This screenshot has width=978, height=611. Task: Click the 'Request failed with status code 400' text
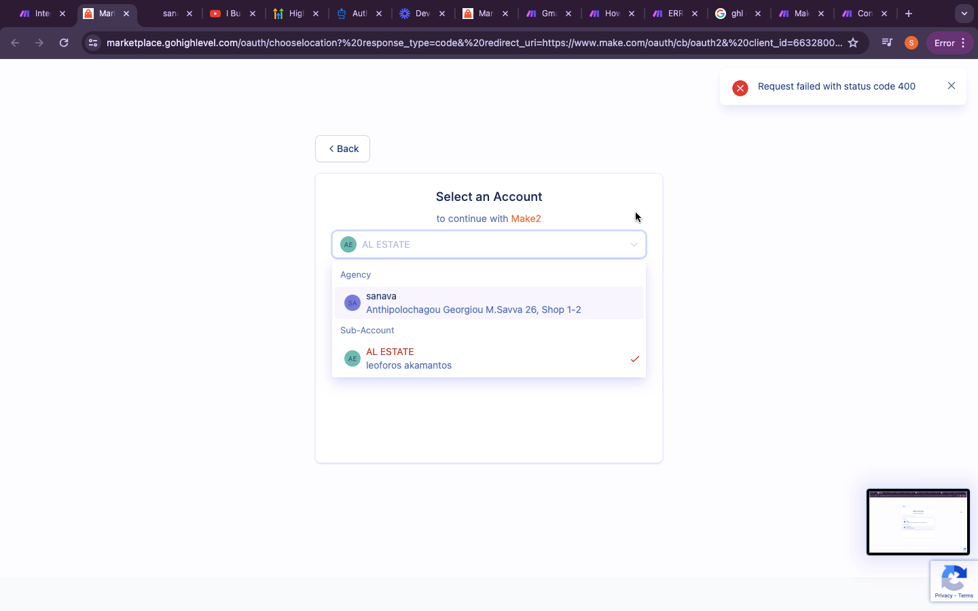click(837, 86)
